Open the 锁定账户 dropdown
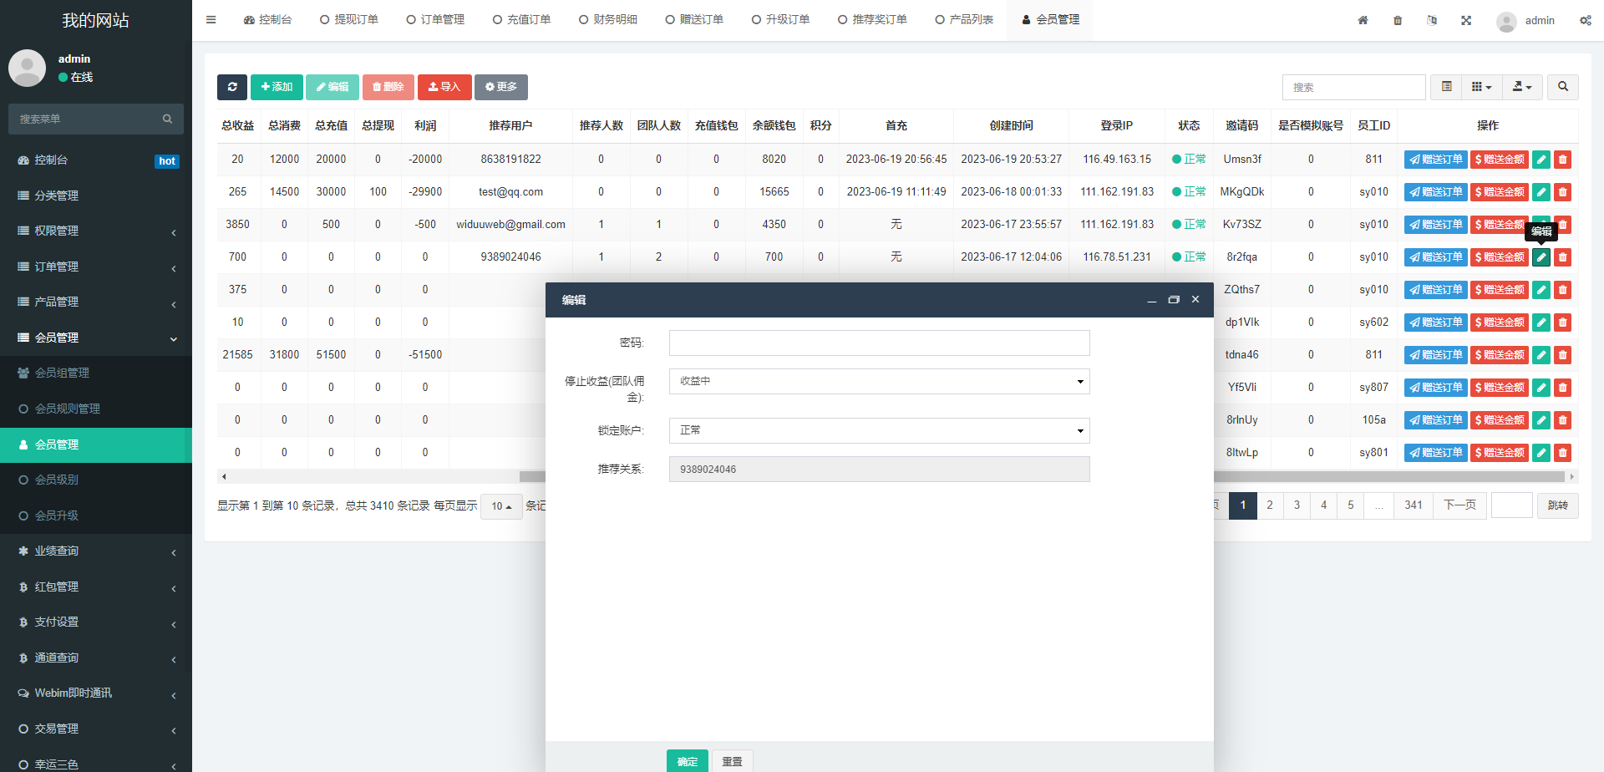Screen dimensions: 1604x772 click(879, 431)
